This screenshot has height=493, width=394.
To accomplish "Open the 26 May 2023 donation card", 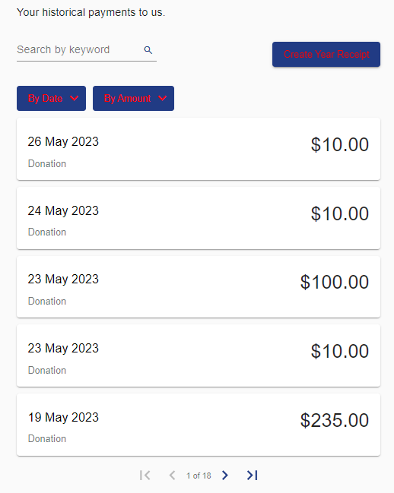I will tap(199, 149).
